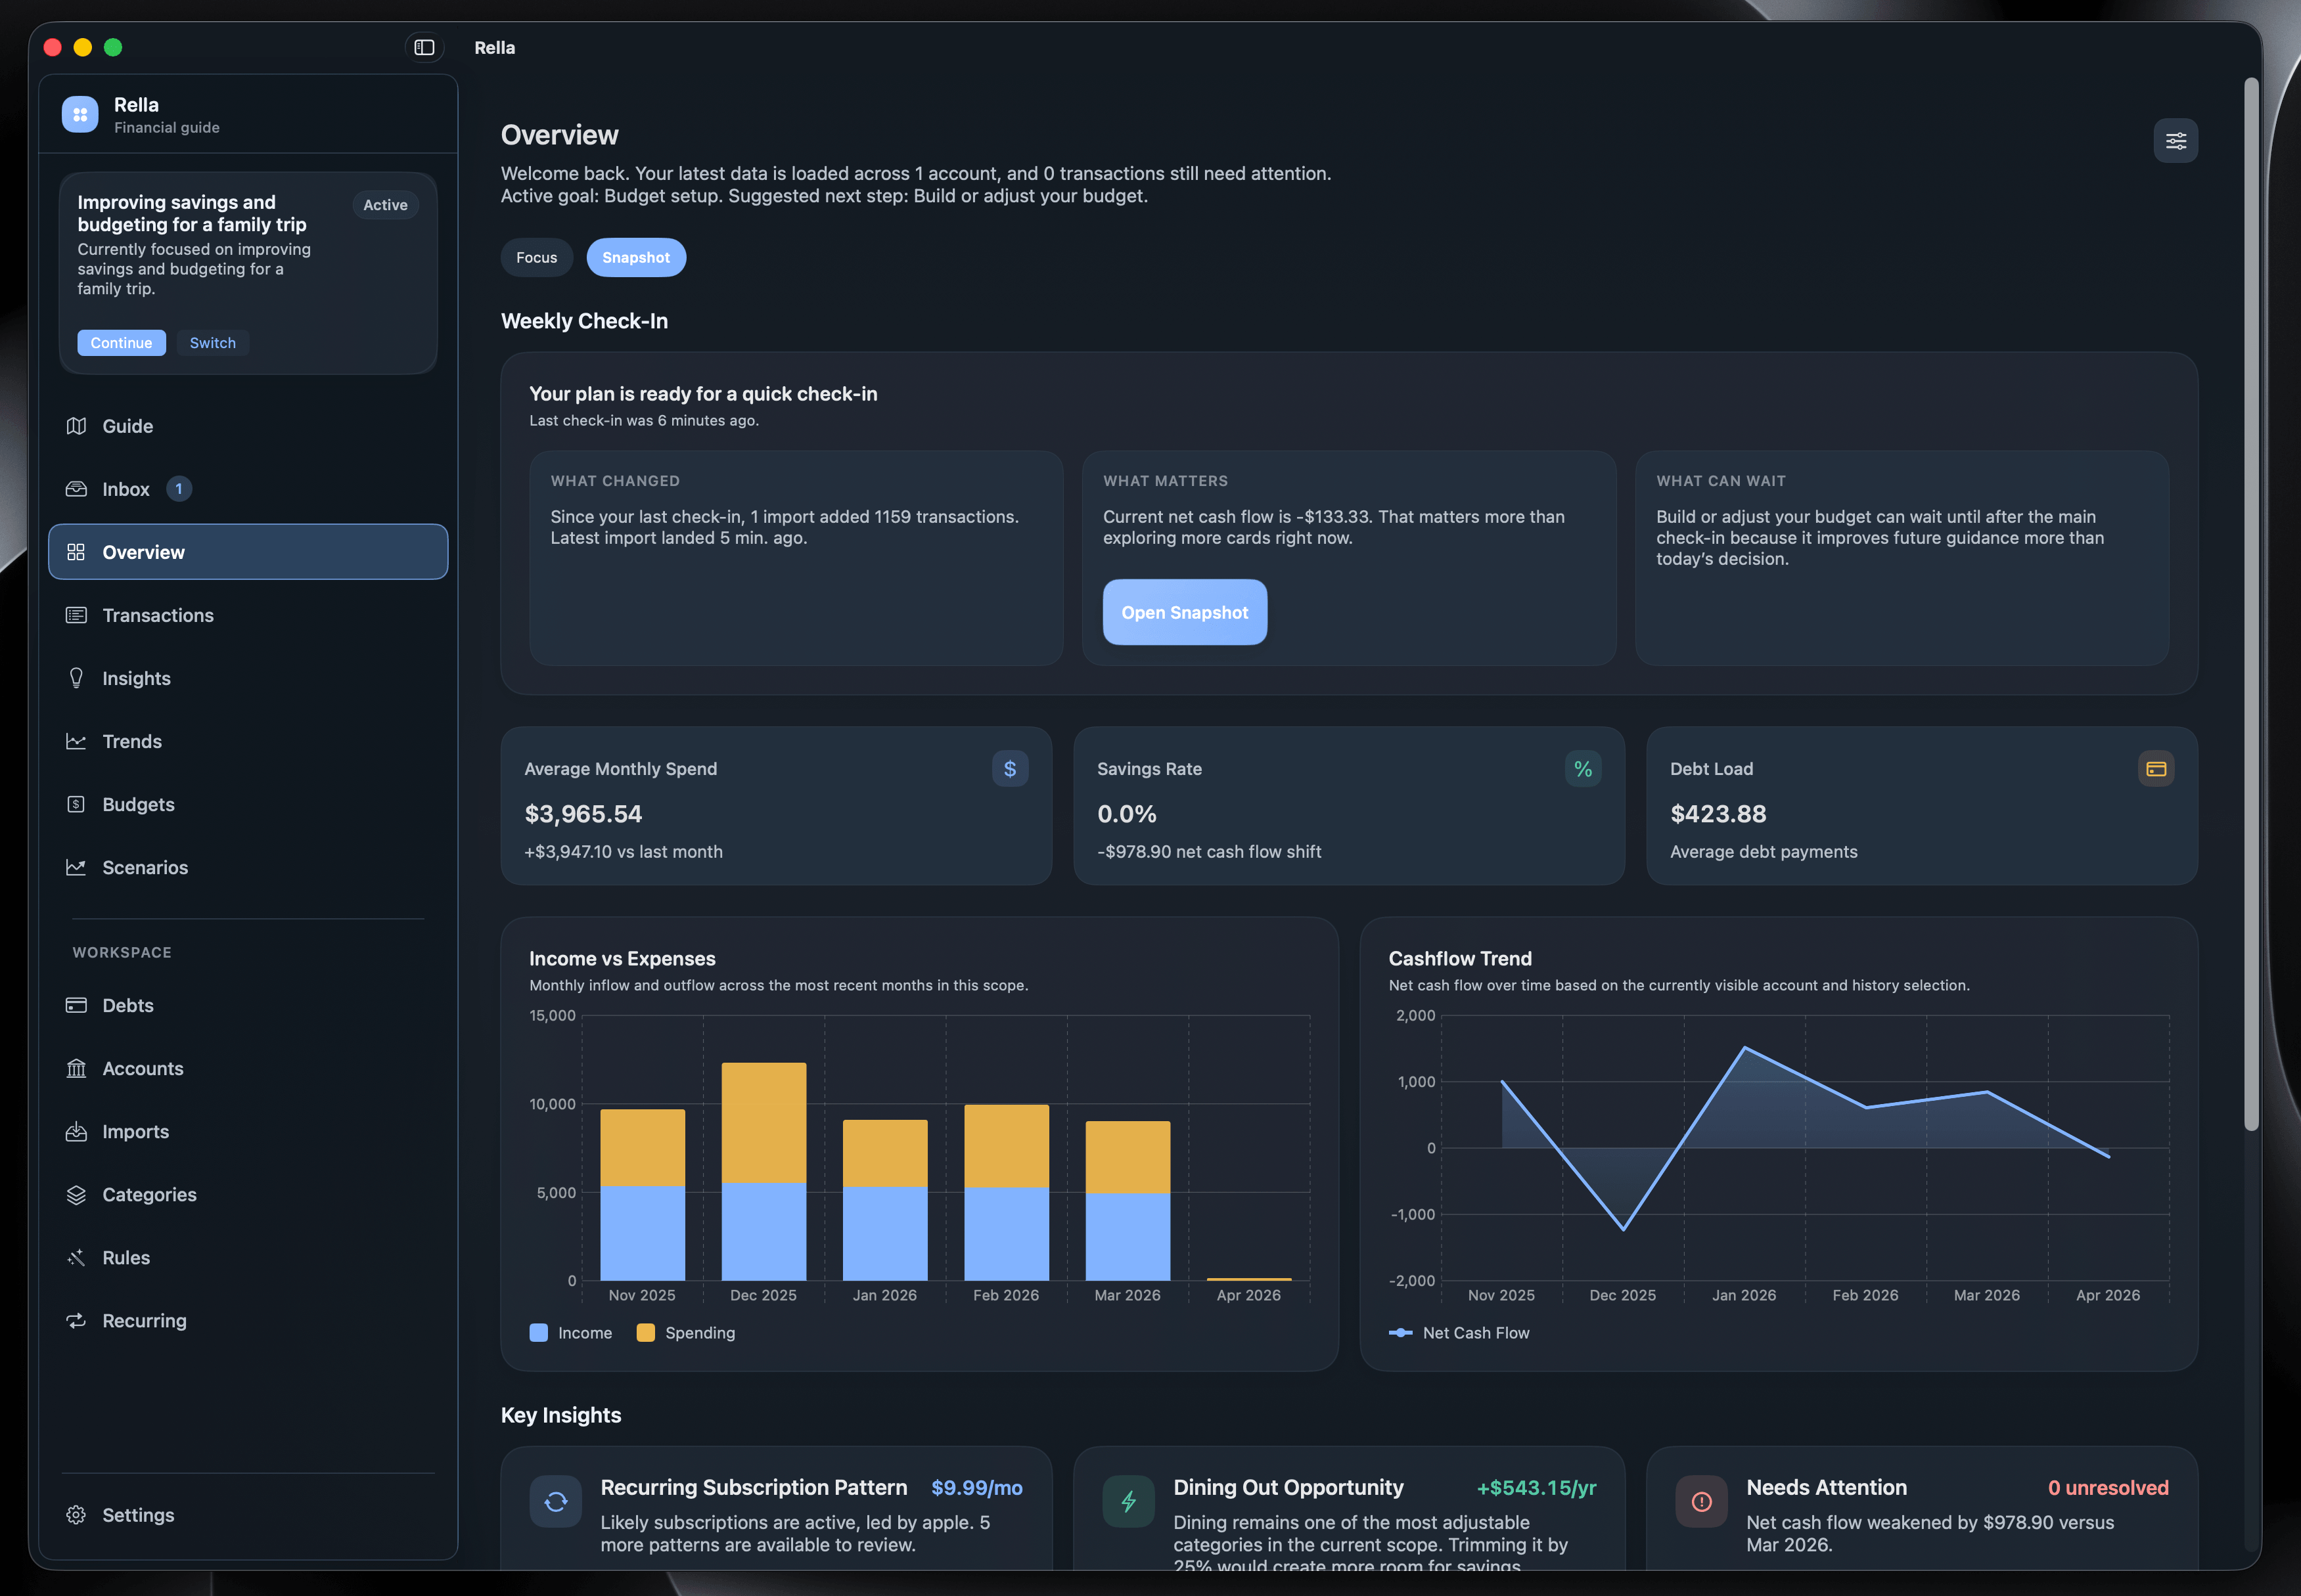Click the Cashflow Trend chart title
The width and height of the screenshot is (2301, 1596).
coord(1459,958)
